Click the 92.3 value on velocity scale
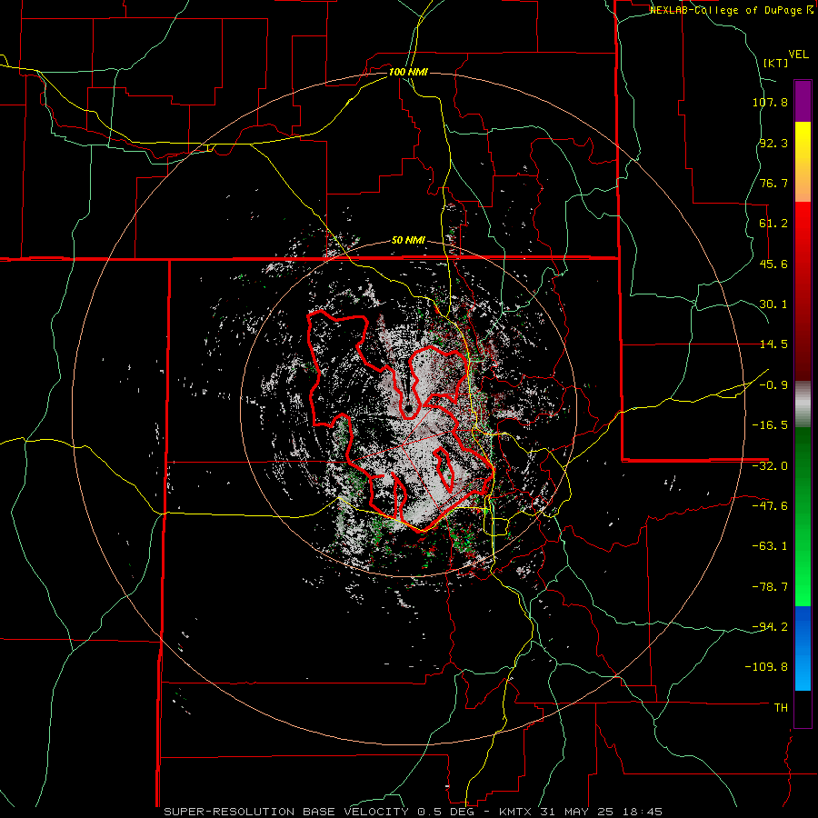The height and width of the screenshot is (818, 818). coord(773,143)
